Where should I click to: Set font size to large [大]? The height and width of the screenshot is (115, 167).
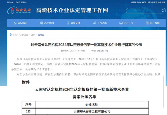coord(99,51)
